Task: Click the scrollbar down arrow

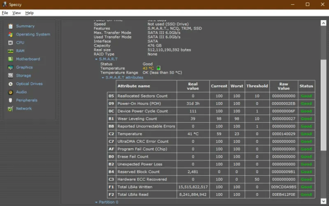Action: [x=323, y=201]
